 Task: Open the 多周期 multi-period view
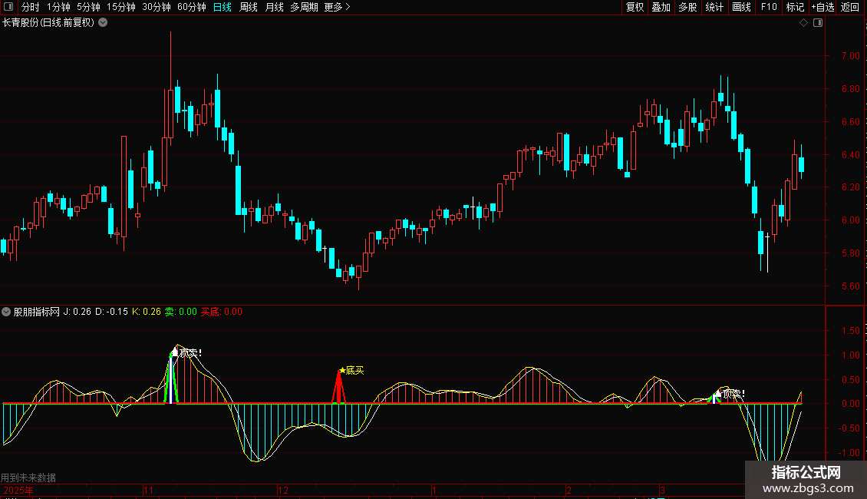point(304,7)
